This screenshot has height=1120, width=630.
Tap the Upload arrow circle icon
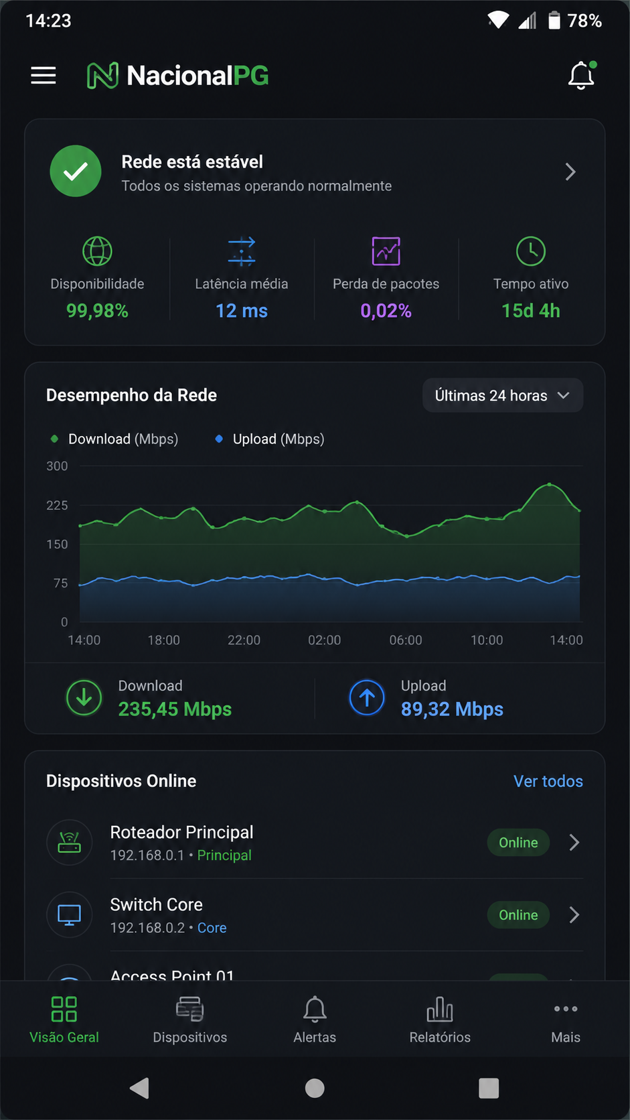367,697
